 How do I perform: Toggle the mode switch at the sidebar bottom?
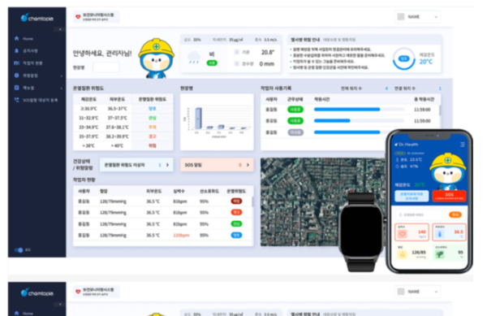(x=19, y=250)
